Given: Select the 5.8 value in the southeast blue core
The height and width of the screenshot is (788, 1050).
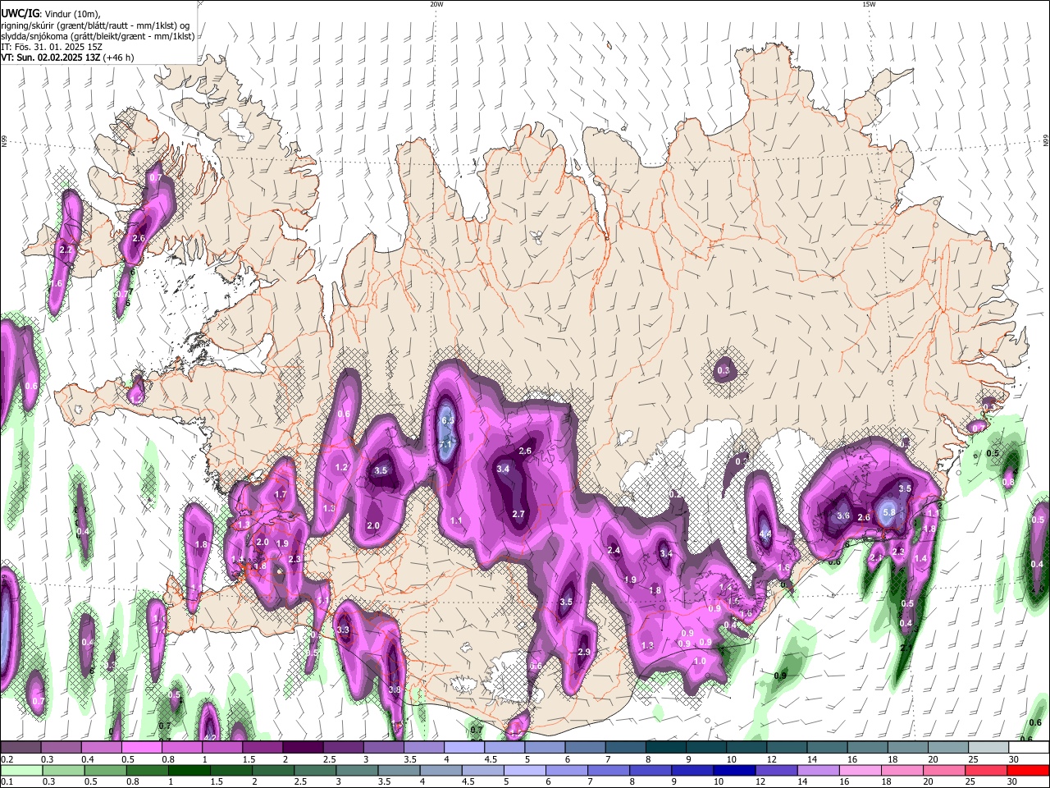Looking at the screenshot, I should 888,511.
